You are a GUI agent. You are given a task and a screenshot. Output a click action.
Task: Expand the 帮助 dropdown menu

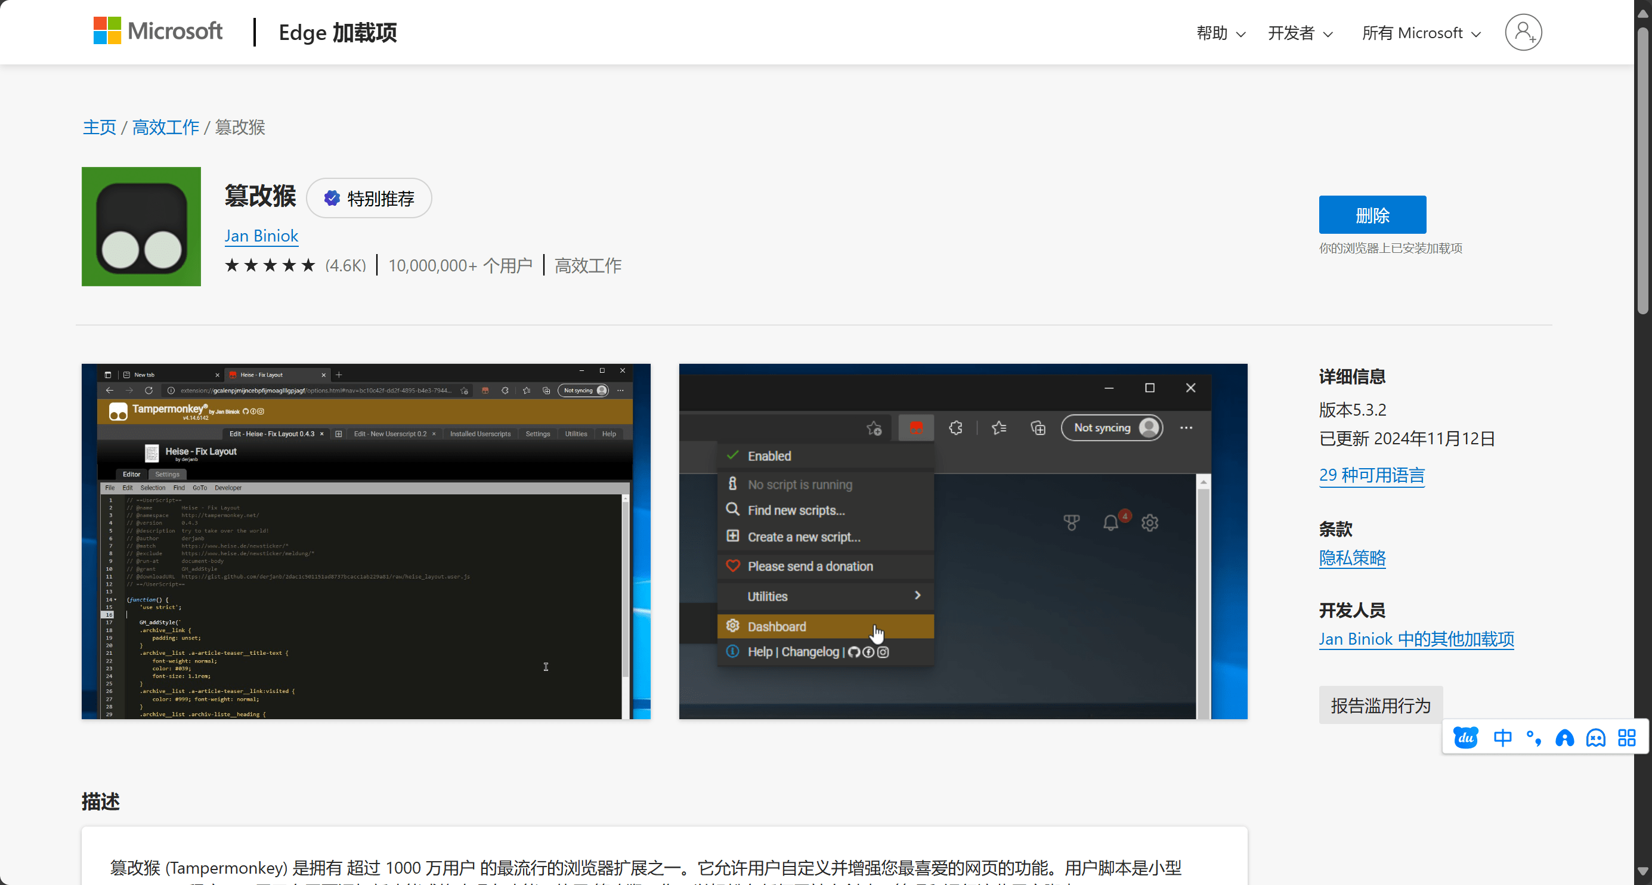coord(1220,33)
